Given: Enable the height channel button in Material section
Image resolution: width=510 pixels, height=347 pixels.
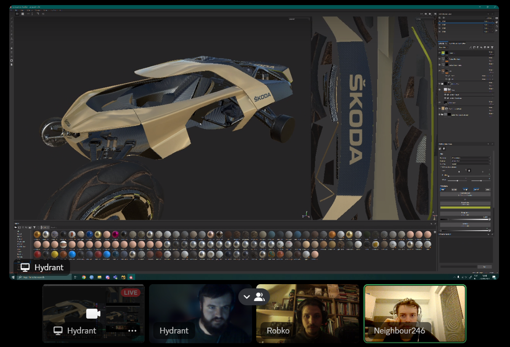Looking at the screenshot, I should (454, 190).
